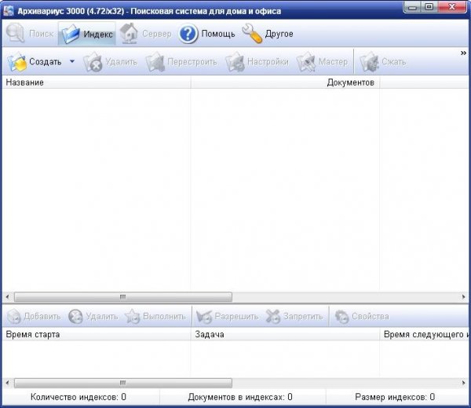The image size is (471, 408).
Task: Click right arrow of task list scrollbar
Action: 463,383
